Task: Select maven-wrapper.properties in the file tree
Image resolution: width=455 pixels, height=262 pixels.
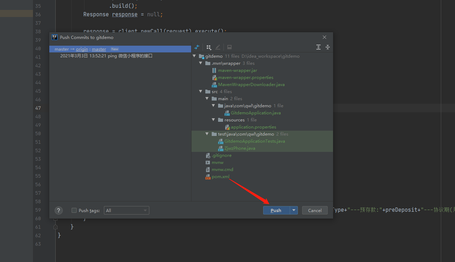Action: click(246, 78)
